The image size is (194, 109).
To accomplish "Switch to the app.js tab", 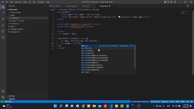I will pos(86,6).
